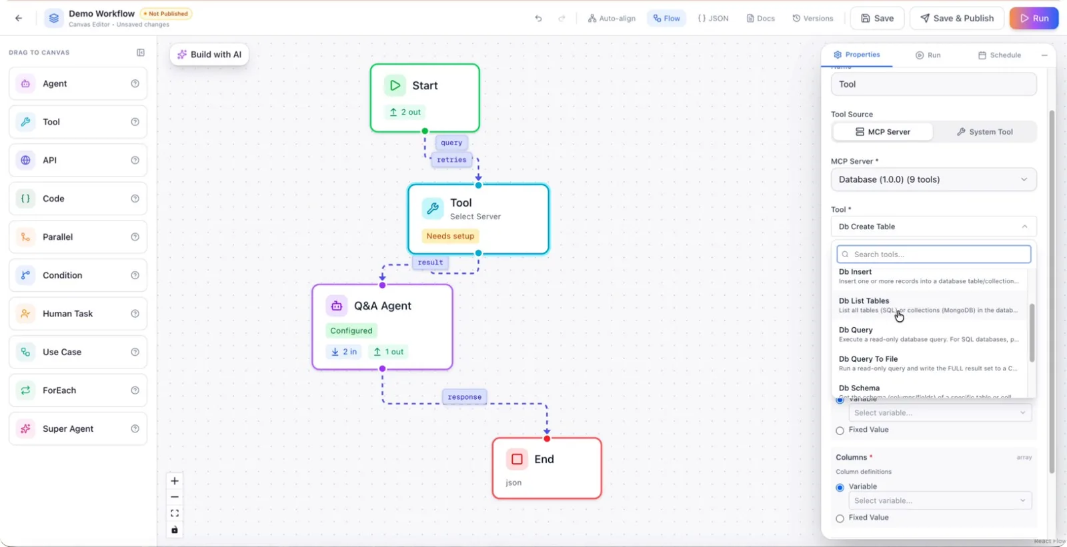Collapse the Db Create Table tool dropdown
This screenshot has height=547, width=1067.
point(934,227)
